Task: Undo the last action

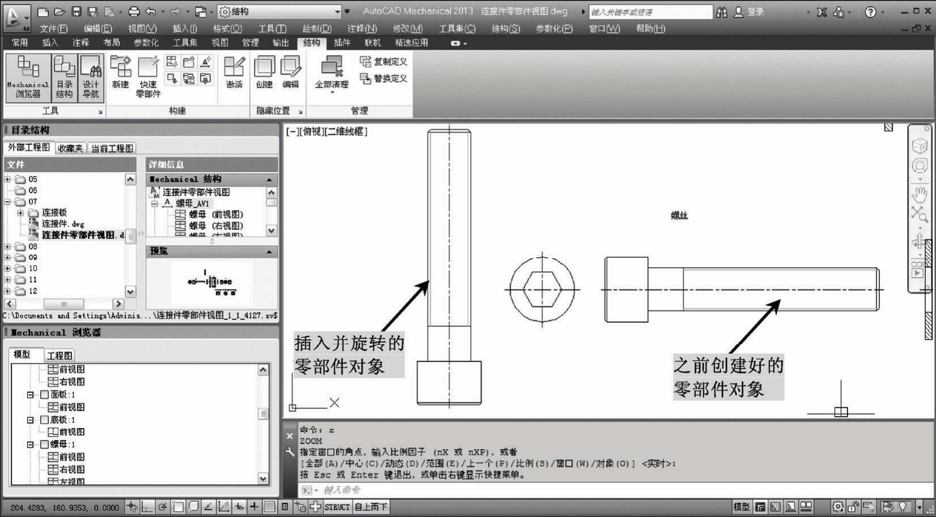Action: [150, 11]
